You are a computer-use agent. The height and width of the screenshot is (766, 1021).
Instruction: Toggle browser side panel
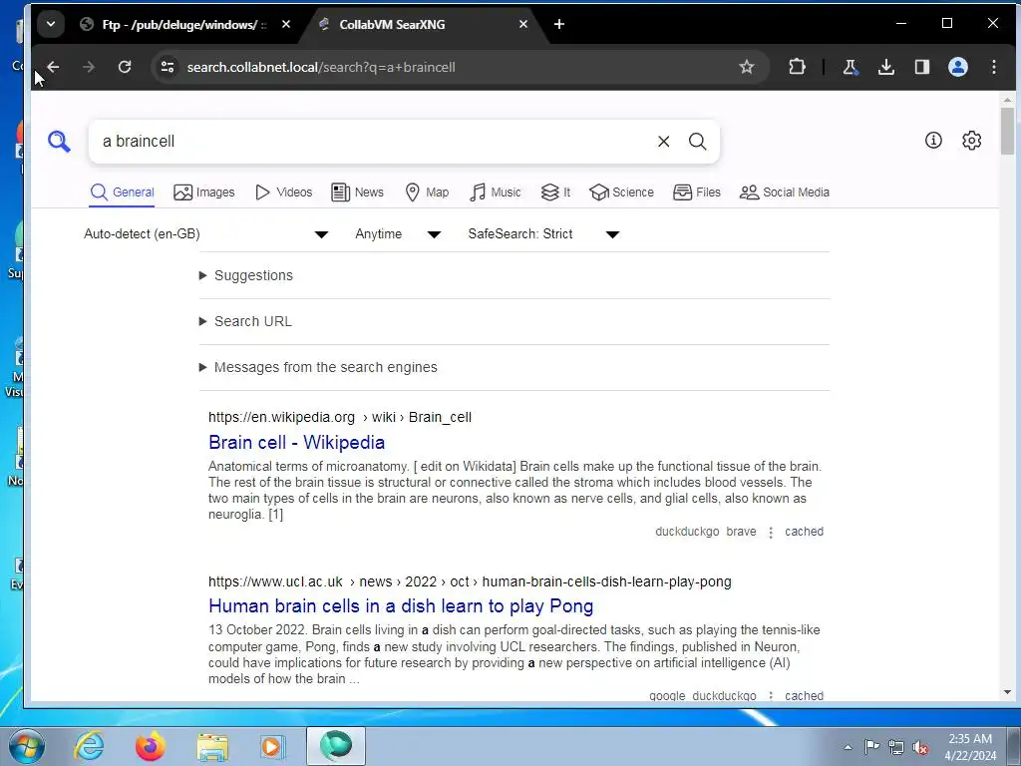[x=922, y=67]
